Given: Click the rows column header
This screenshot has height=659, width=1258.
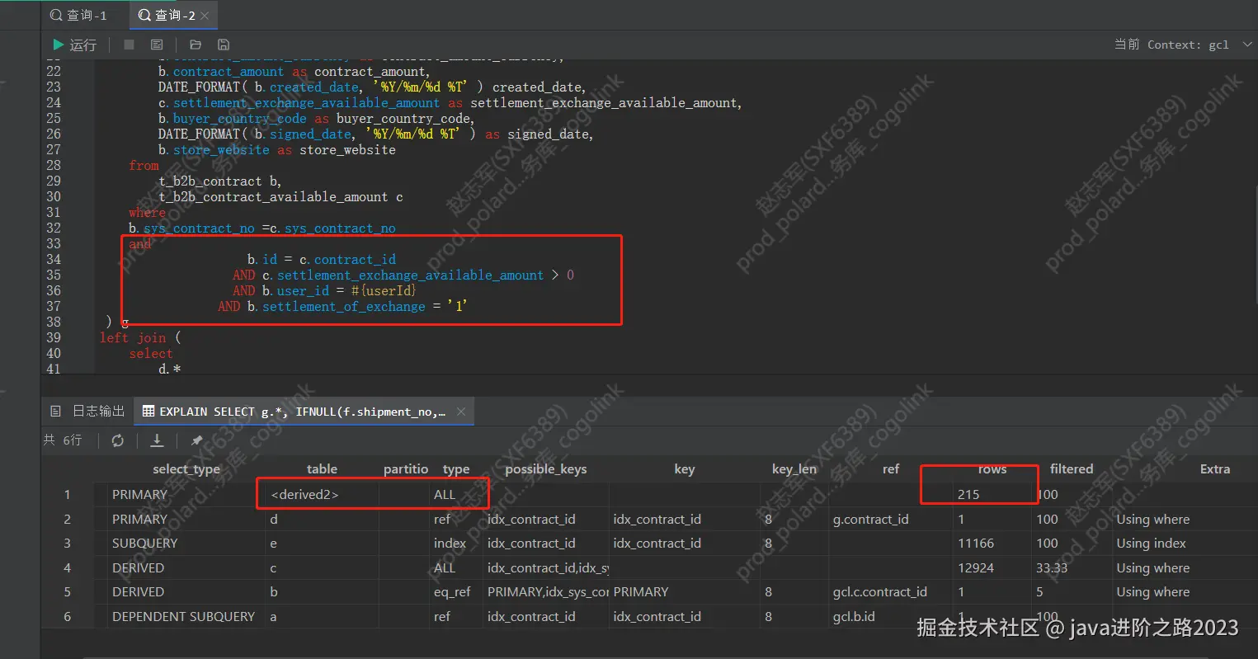Looking at the screenshot, I should (992, 468).
